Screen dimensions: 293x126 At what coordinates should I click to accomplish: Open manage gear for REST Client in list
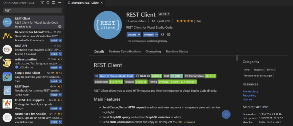point(60,27)
